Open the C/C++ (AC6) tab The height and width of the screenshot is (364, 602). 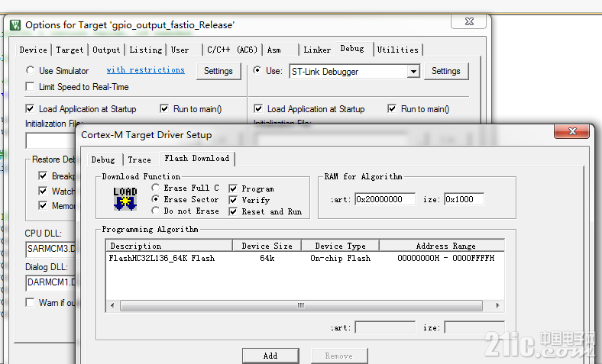click(232, 50)
